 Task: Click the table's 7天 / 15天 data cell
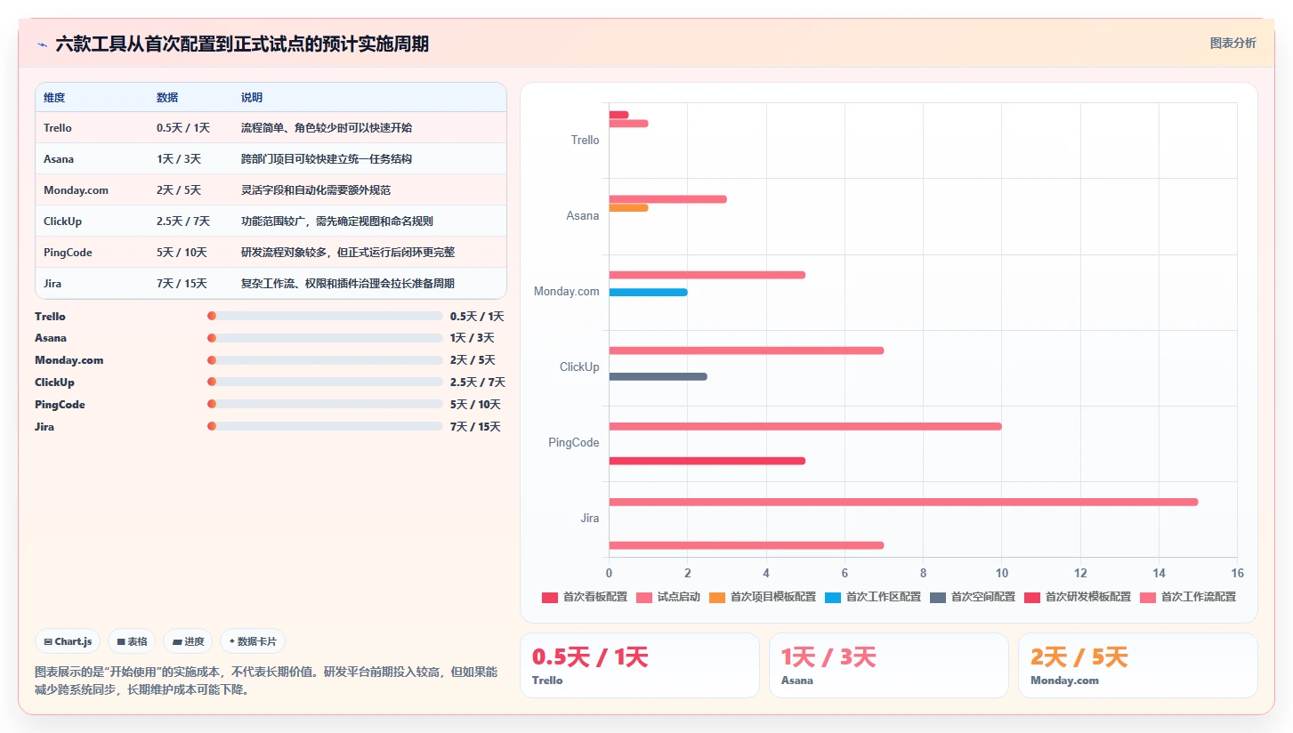[x=182, y=284]
